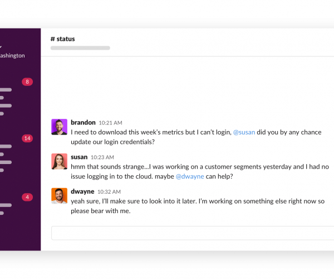Click susan's username above her message
Screen dimensions: 334x279
point(79,157)
